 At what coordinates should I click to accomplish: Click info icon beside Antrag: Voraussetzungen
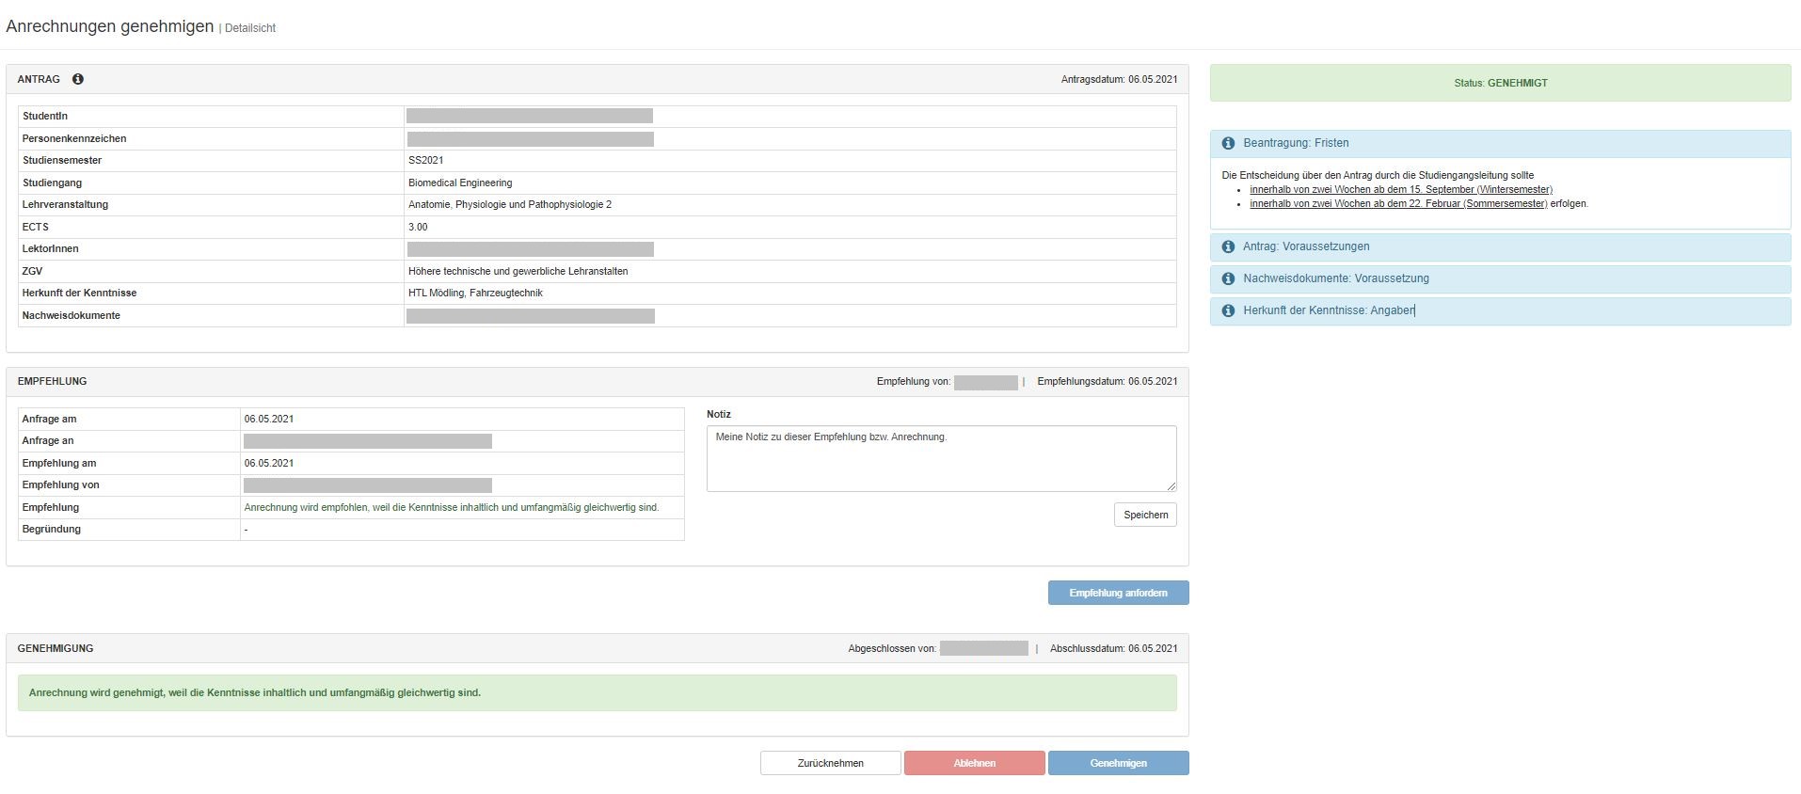point(1228,246)
